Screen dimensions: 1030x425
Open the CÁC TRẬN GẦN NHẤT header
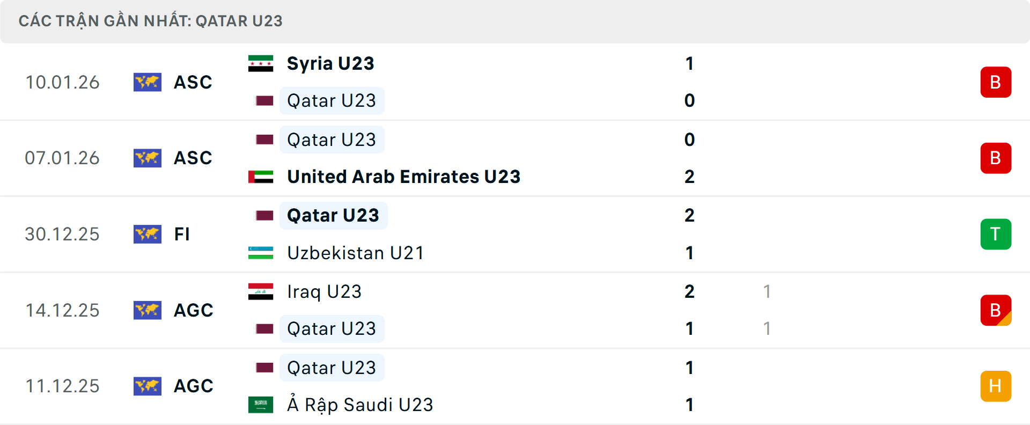coord(150,21)
